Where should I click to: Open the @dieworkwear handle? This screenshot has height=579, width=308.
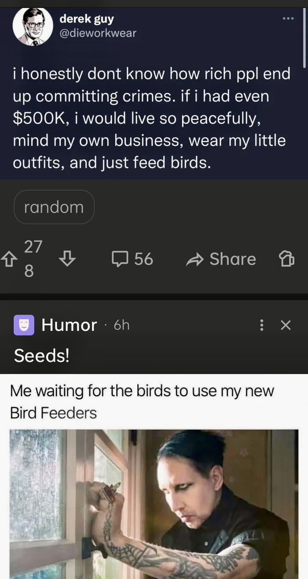point(98,33)
